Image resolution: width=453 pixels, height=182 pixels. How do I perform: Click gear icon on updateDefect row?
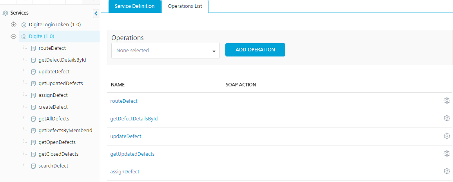[x=447, y=136]
